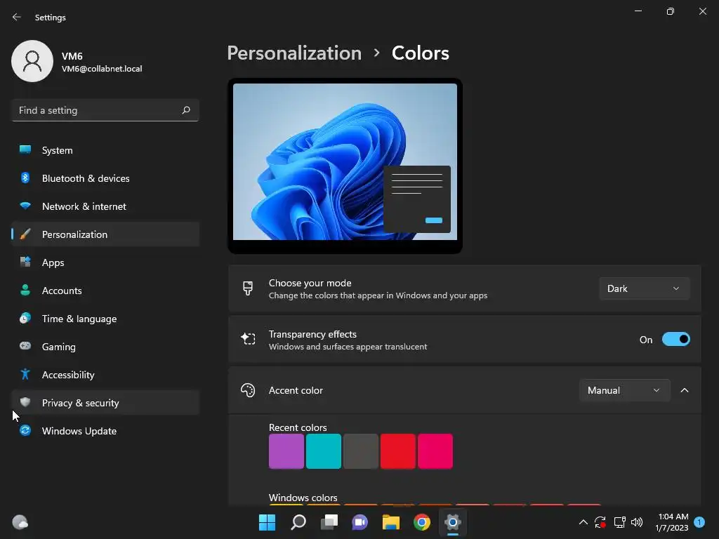Open Time & language settings
This screenshot has width=719, height=539.
click(x=105, y=318)
